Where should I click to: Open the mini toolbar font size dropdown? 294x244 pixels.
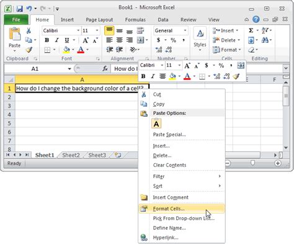point(179,65)
